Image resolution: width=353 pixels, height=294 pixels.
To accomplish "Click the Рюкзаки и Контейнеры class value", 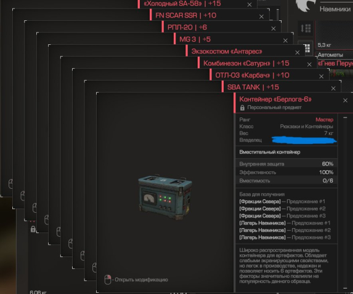I will tap(306, 127).
